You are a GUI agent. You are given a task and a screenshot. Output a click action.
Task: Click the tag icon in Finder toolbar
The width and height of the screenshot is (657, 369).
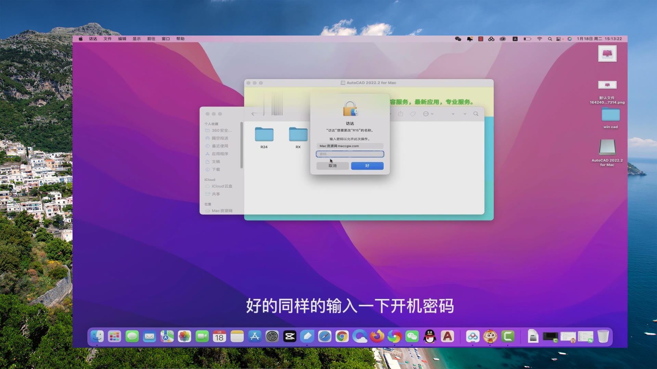click(413, 114)
